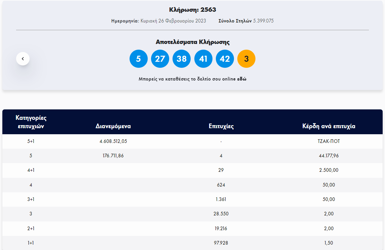The image size is (385, 250).
Task: Click the orange Joker ball number 3
Action: pyautogui.click(x=246, y=59)
